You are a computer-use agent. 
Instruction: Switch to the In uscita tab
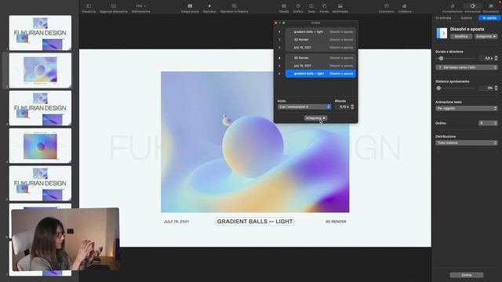(489, 18)
